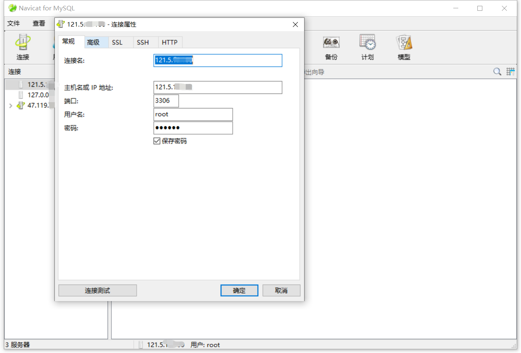This screenshot has height=353, width=521.
Task: Open the 文件 (File) menu
Action: [14, 23]
